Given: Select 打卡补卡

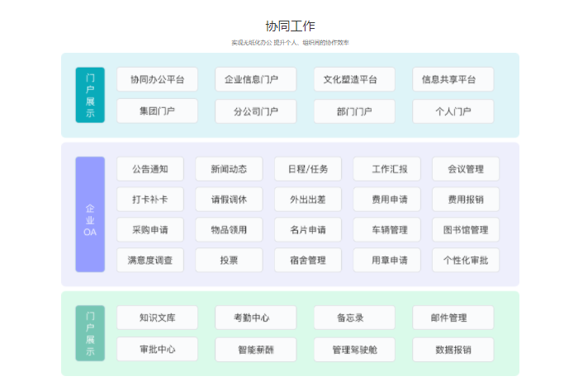Looking at the screenshot, I should pyautogui.click(x=150, y=200).
